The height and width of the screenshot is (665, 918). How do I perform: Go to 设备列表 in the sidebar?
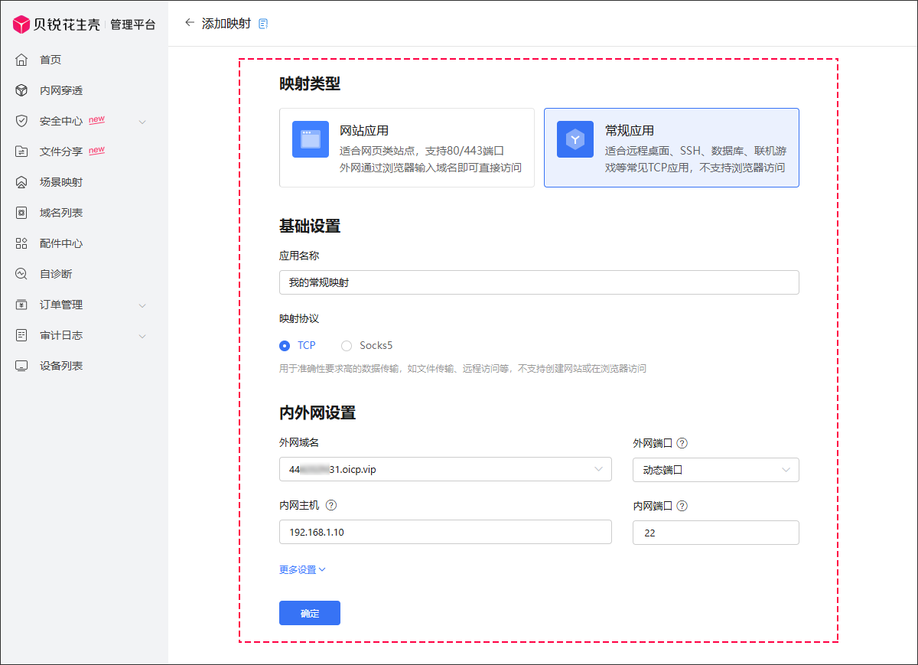click(61, 366)
